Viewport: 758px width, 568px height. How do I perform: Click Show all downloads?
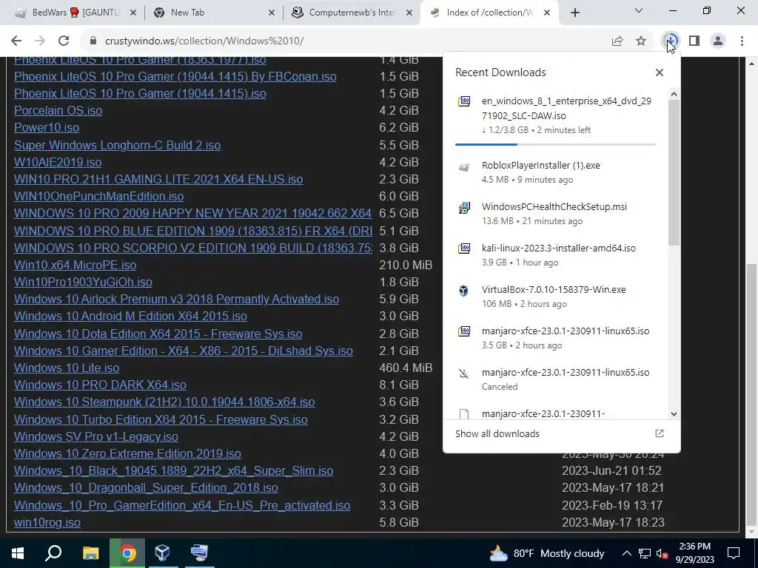pos(497,433)
